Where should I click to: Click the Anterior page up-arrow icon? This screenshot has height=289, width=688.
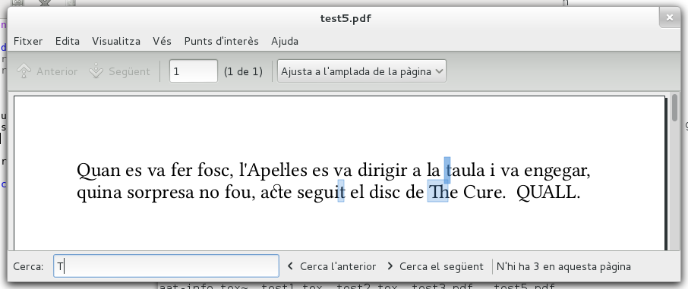click(24, 71)
